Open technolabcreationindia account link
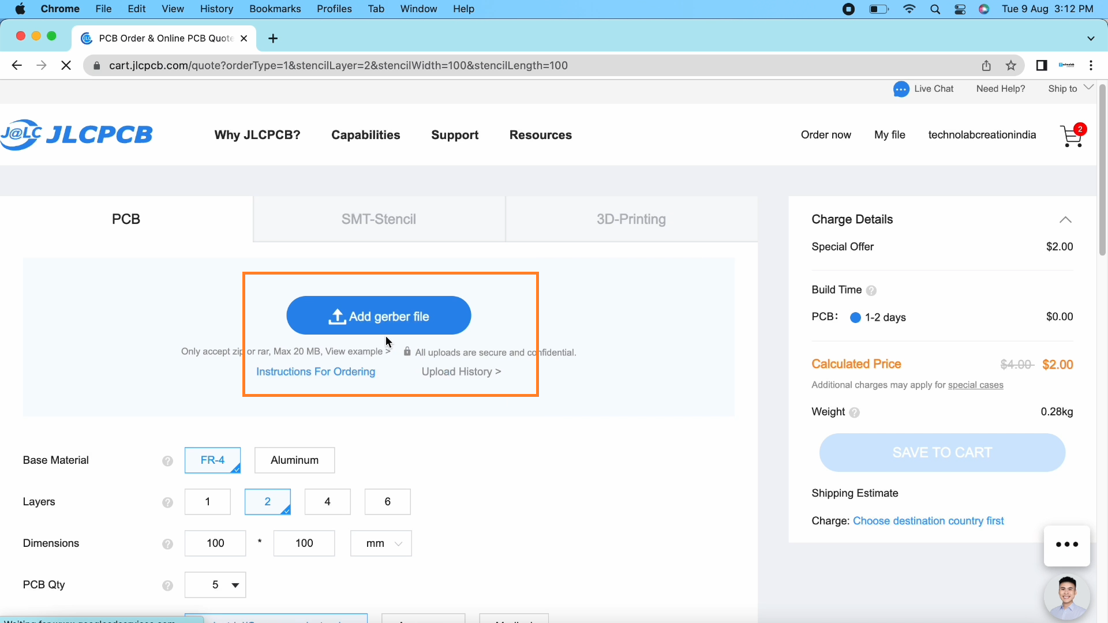Screen dimensions: 1108x623 coord(982,135)
